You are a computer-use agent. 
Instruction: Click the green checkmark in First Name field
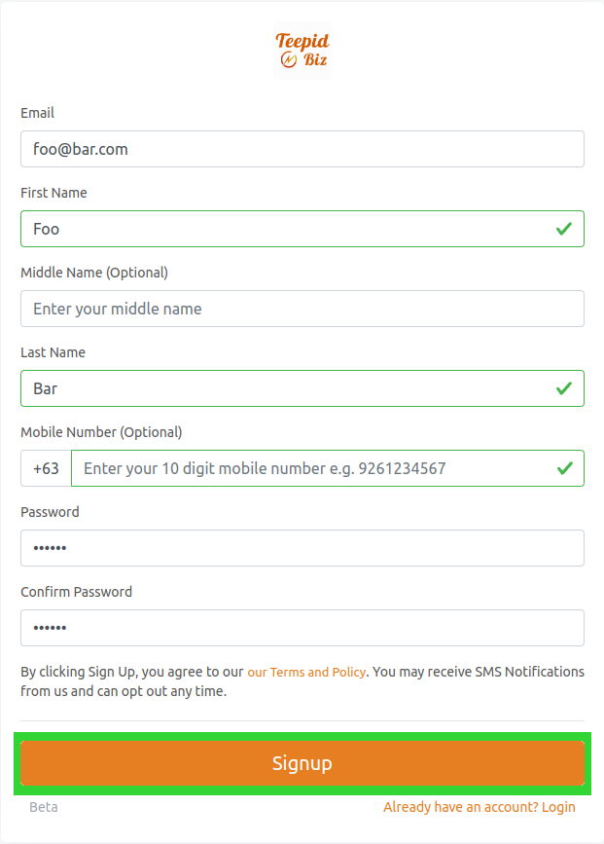point(564,229)
